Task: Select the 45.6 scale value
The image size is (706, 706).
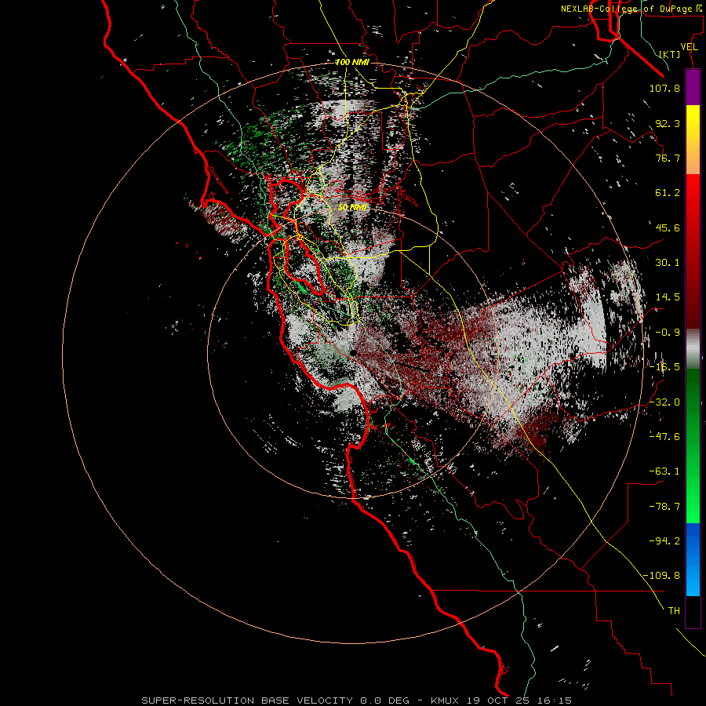Action: [668, 227]
